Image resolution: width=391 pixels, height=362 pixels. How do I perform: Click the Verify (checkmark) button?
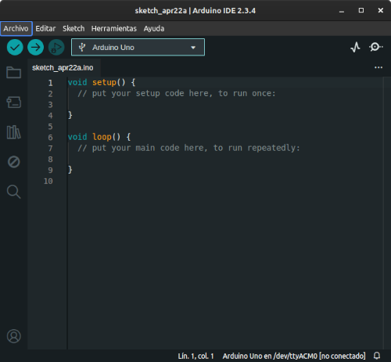click(x=15, y=47)
